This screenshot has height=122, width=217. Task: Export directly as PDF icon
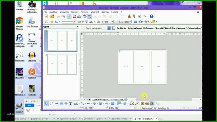pos(74,16)
